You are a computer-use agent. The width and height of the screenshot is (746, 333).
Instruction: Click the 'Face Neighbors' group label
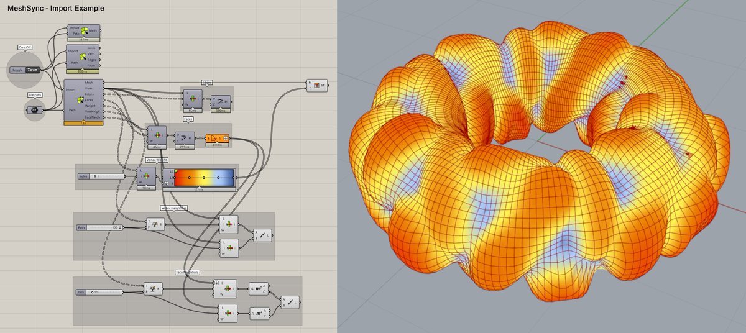coord(188,272)
